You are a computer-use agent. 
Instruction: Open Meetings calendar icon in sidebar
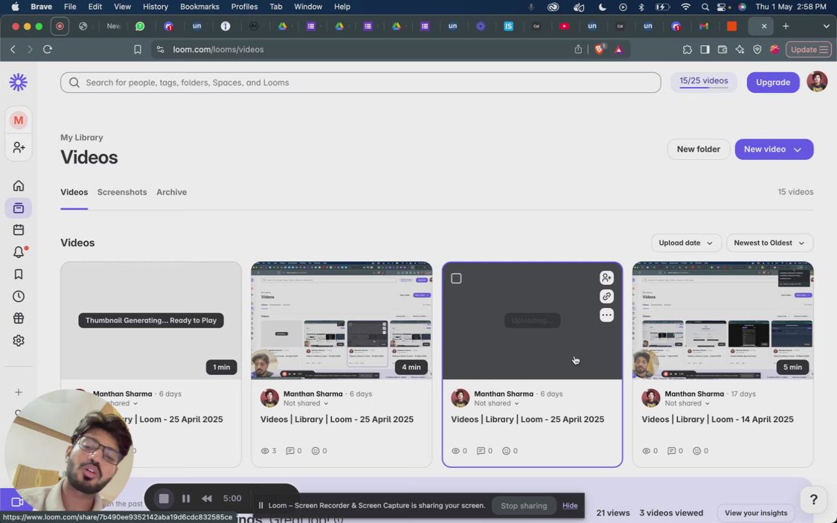[18, 230]
